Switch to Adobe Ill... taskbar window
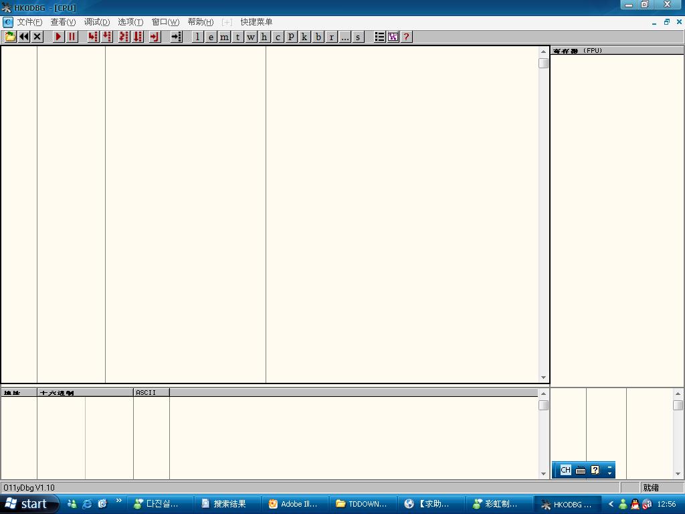The width and height of the screenshot is (685, 514). (x=295, y=504)
